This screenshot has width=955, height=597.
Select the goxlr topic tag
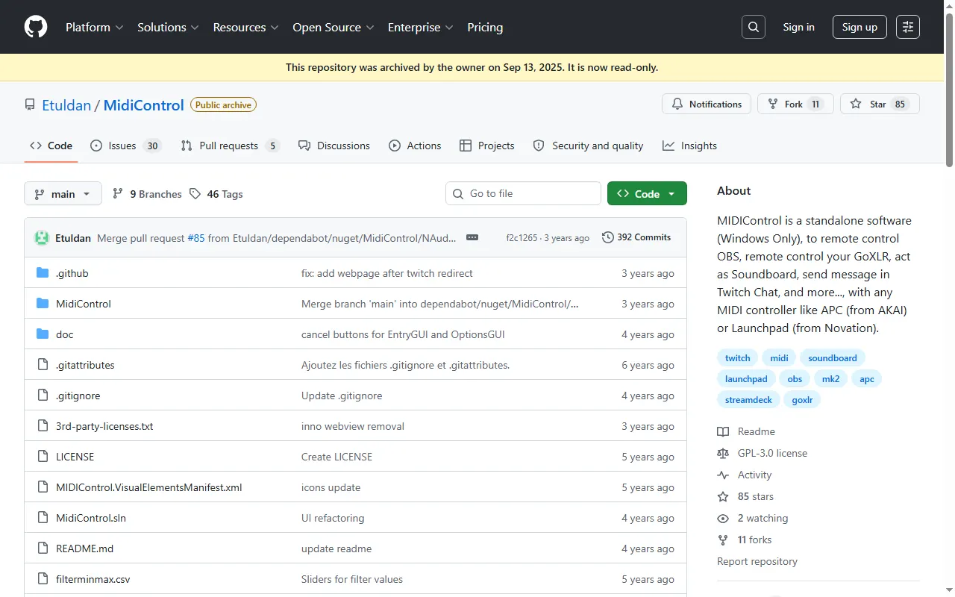click(802, 400)
